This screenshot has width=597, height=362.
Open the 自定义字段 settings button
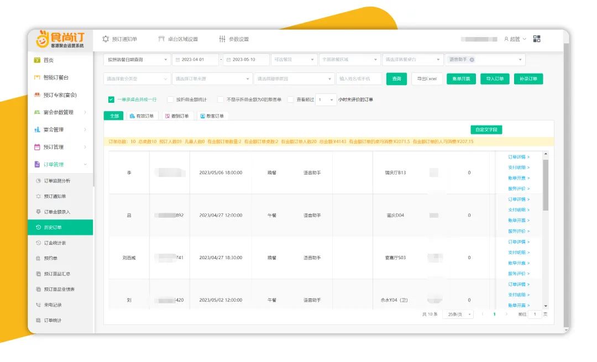(486, 130)
